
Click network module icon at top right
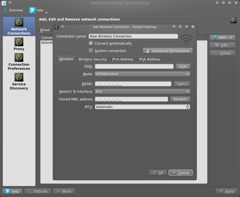[233, 20]
